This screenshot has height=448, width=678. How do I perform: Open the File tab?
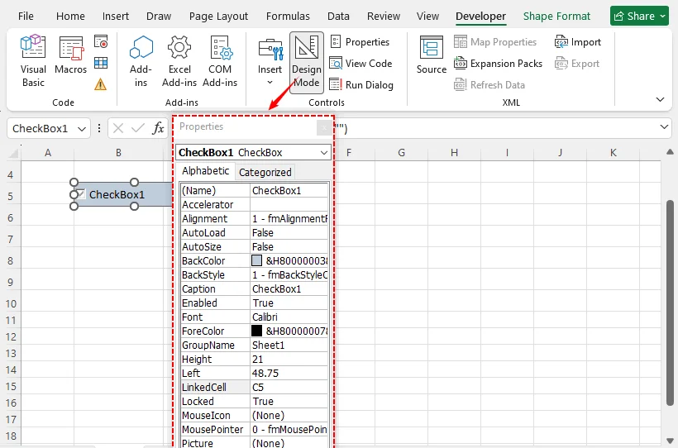pos(26,17)
